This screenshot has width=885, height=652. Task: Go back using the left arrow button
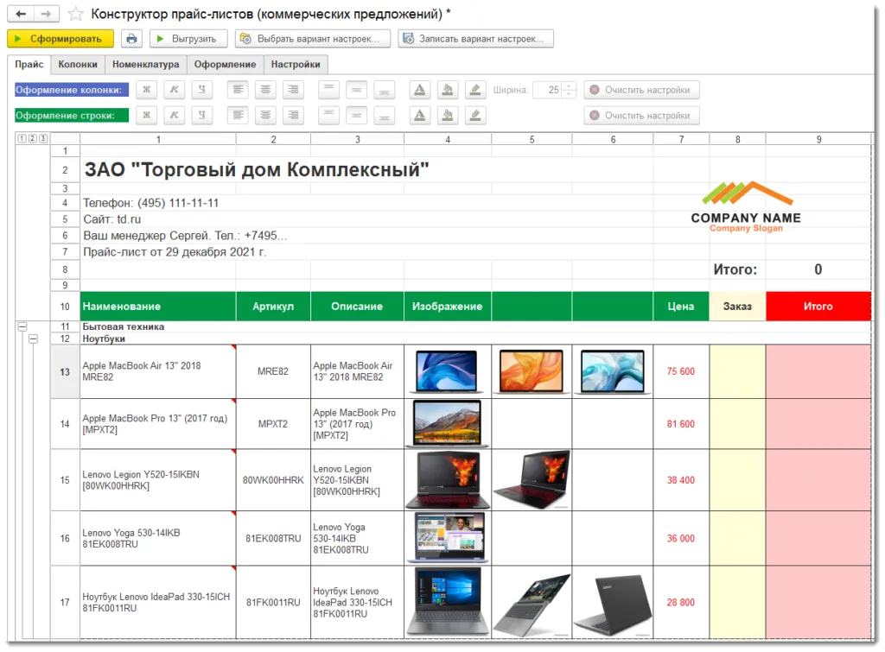tap(21, 14)
